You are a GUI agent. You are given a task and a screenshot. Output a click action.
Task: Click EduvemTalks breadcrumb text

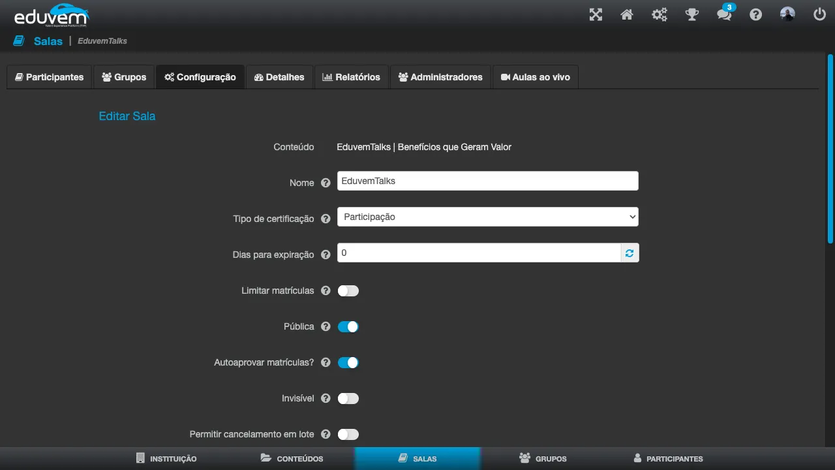102,41
